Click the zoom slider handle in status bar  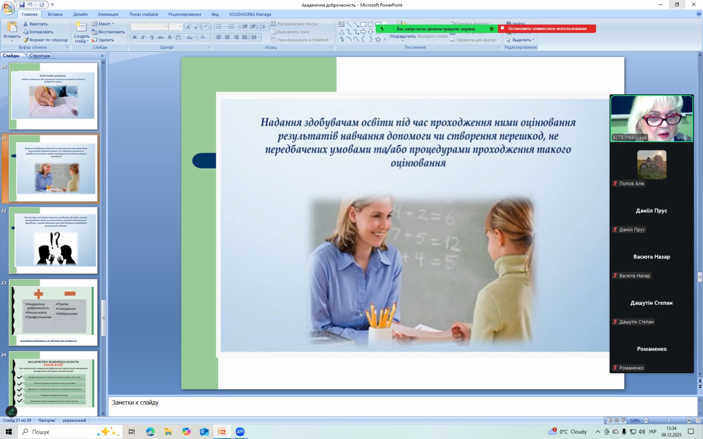point(668,421)
